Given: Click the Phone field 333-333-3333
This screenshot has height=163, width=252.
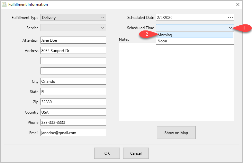Looking at the screenshot, I should (x=73, y=123).
